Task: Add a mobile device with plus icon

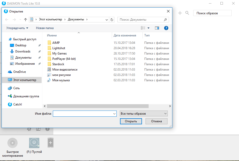Action: coord(51,143)
